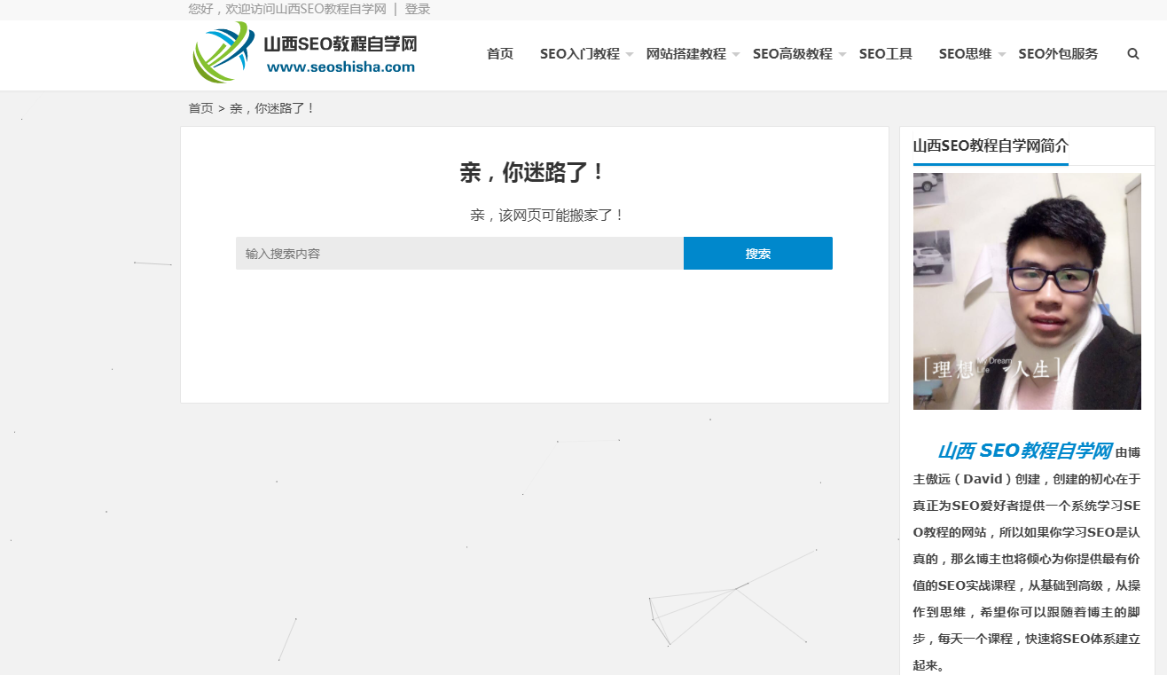Expand the arrow next to SEO入门教程
The width and height of the screenshot is (1167, 675).
(x=630, y=55)
